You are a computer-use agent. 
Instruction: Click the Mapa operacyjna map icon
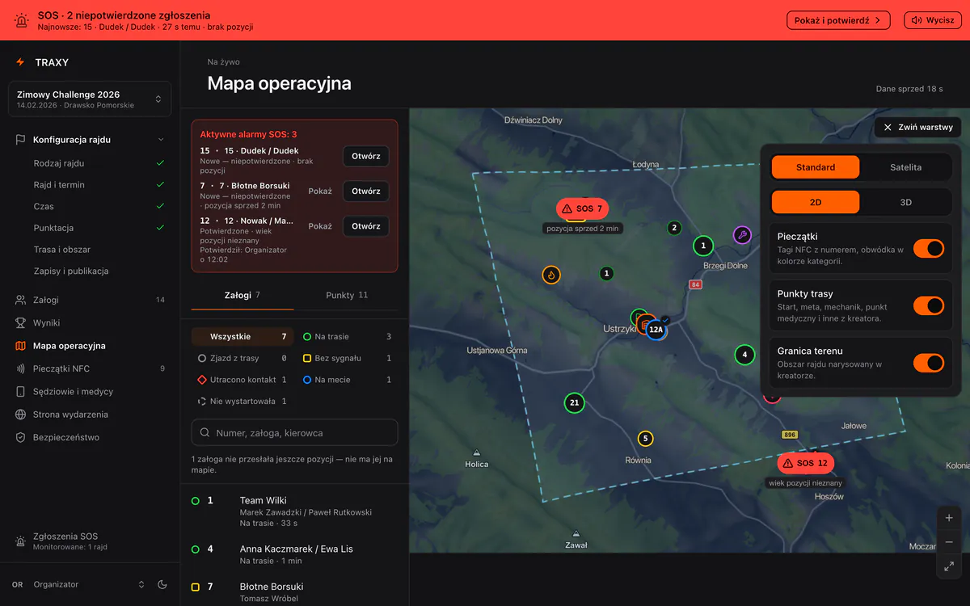tap(20, 346)
